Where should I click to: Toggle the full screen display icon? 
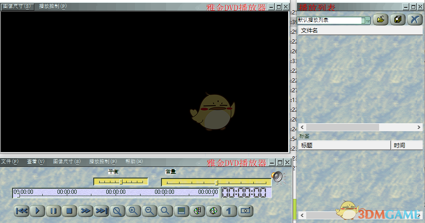click(x=182, y=211)
